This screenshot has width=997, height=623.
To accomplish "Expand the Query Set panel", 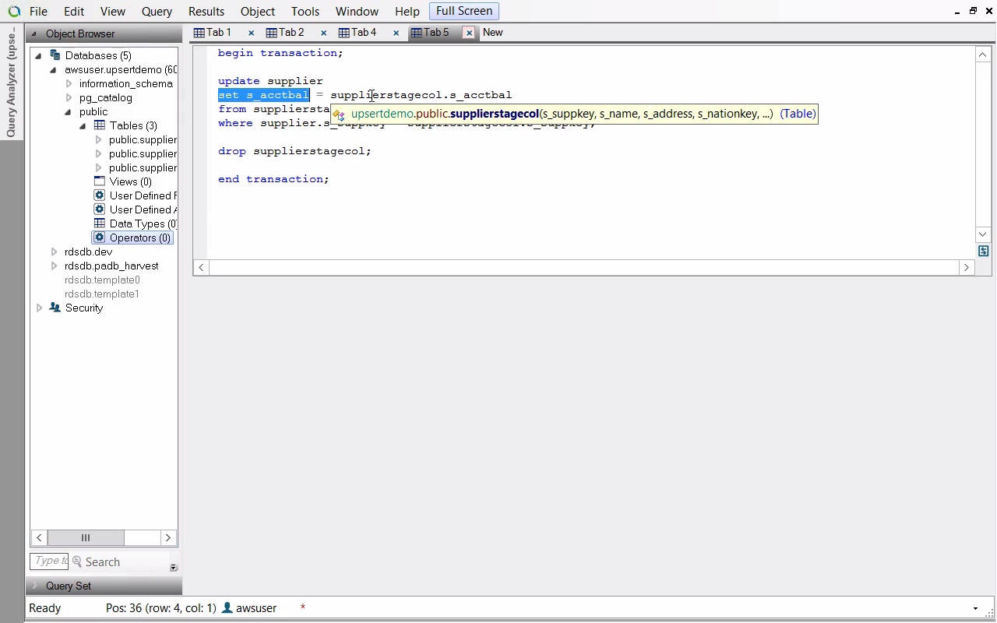I will point(35,586).
